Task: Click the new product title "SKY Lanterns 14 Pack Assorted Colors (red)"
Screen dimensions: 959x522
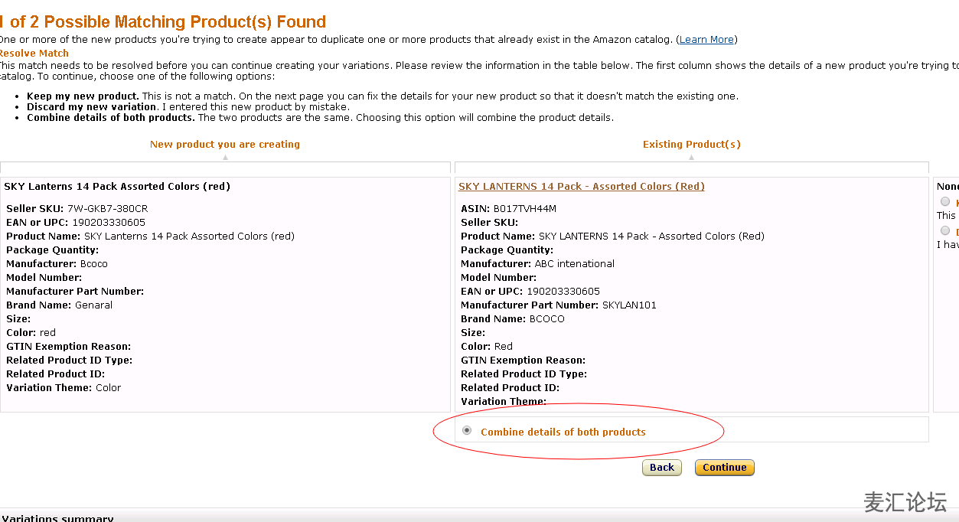Action: pyautogui.click(x=115, y=186)
